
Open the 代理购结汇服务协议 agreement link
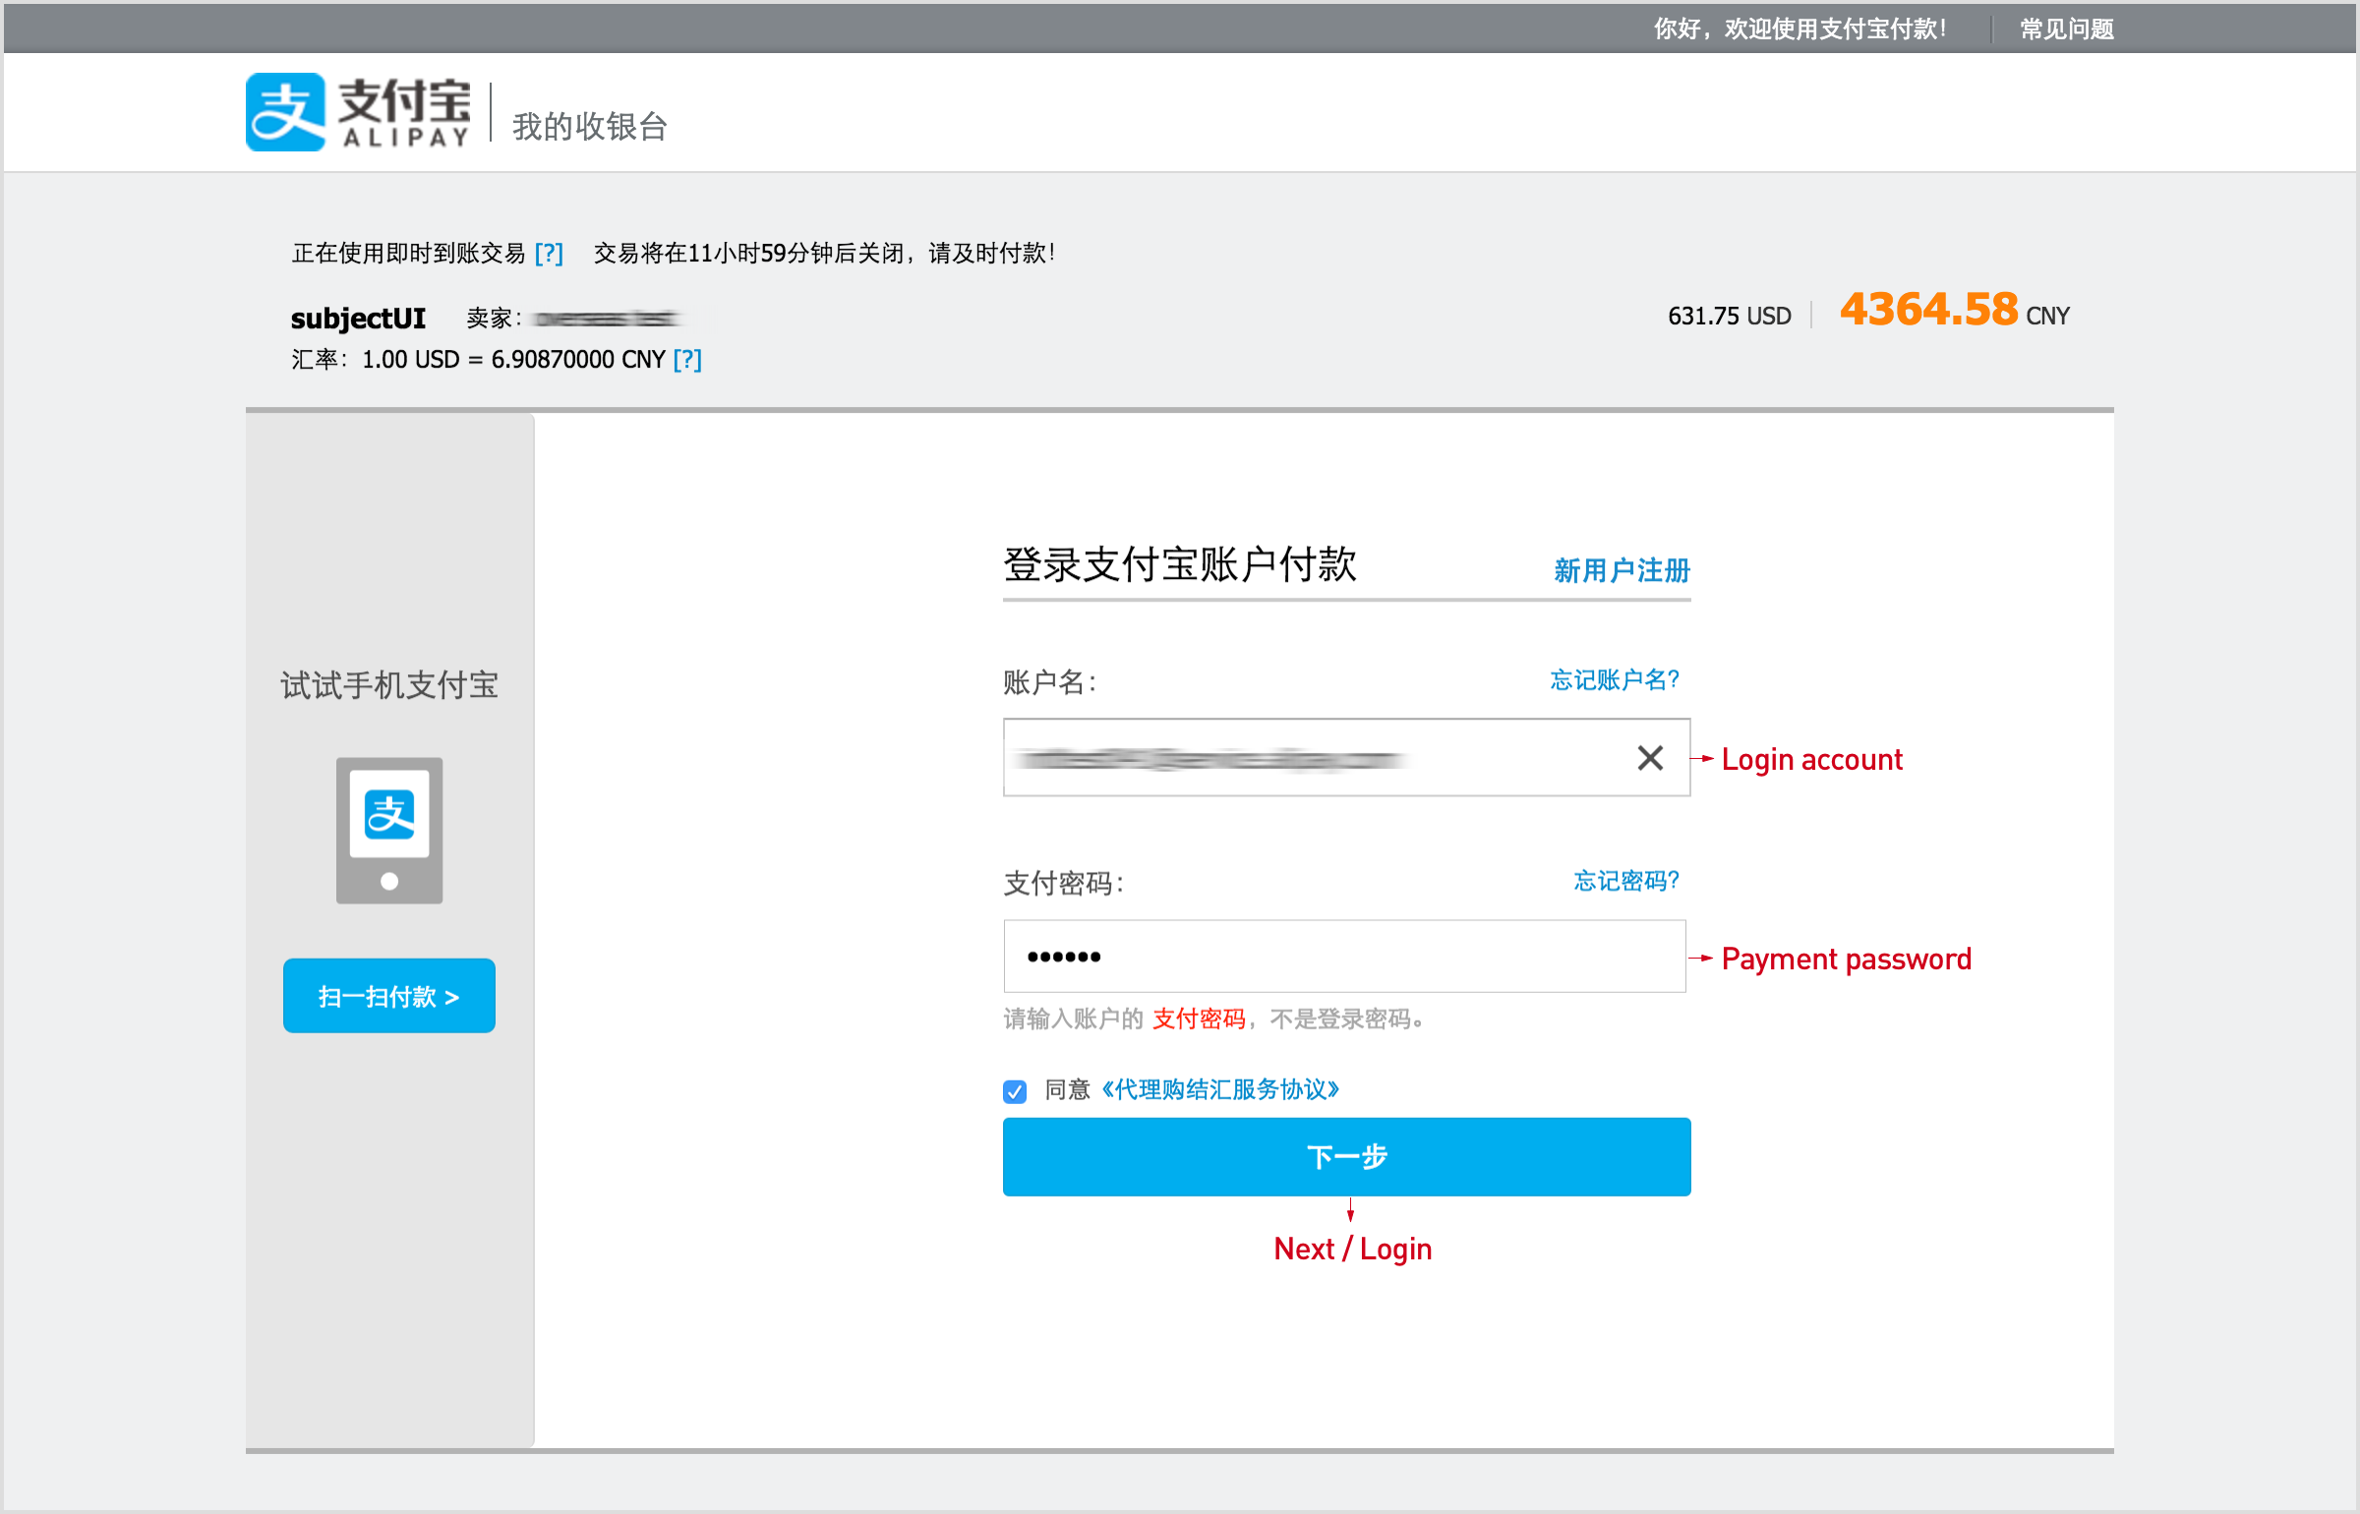[1219, 1089]
